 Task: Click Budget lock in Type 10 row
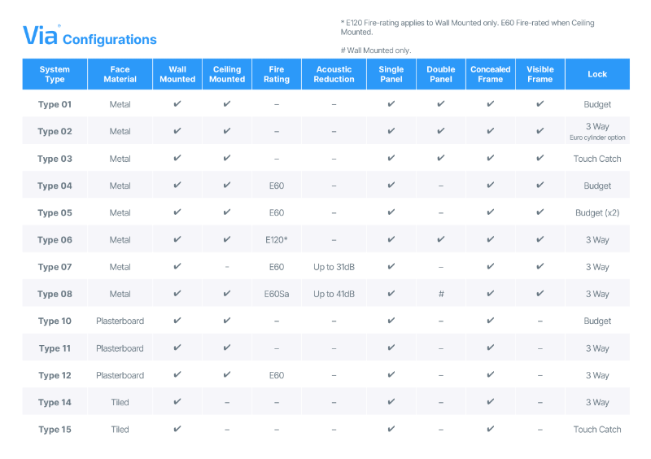pos(597,321)
